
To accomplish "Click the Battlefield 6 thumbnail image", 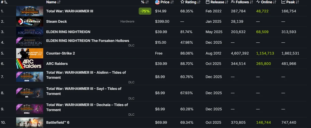I will tap(30, 122).
